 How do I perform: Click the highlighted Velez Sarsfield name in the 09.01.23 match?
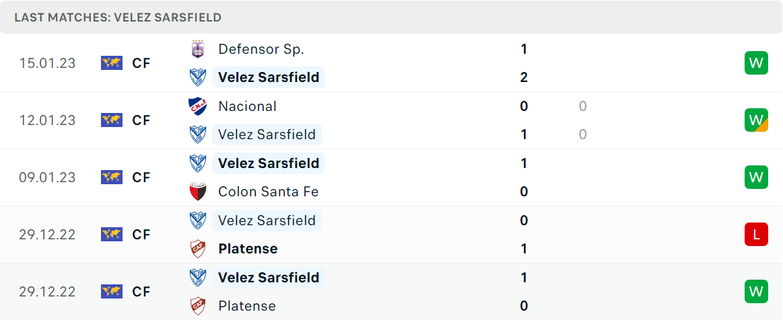pos(269,163)
